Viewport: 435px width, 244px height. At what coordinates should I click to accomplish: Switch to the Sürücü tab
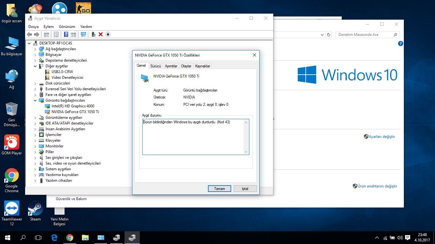(x=156, y=66)
